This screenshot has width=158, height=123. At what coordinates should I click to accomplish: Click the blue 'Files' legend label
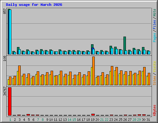tap(155, 25)
